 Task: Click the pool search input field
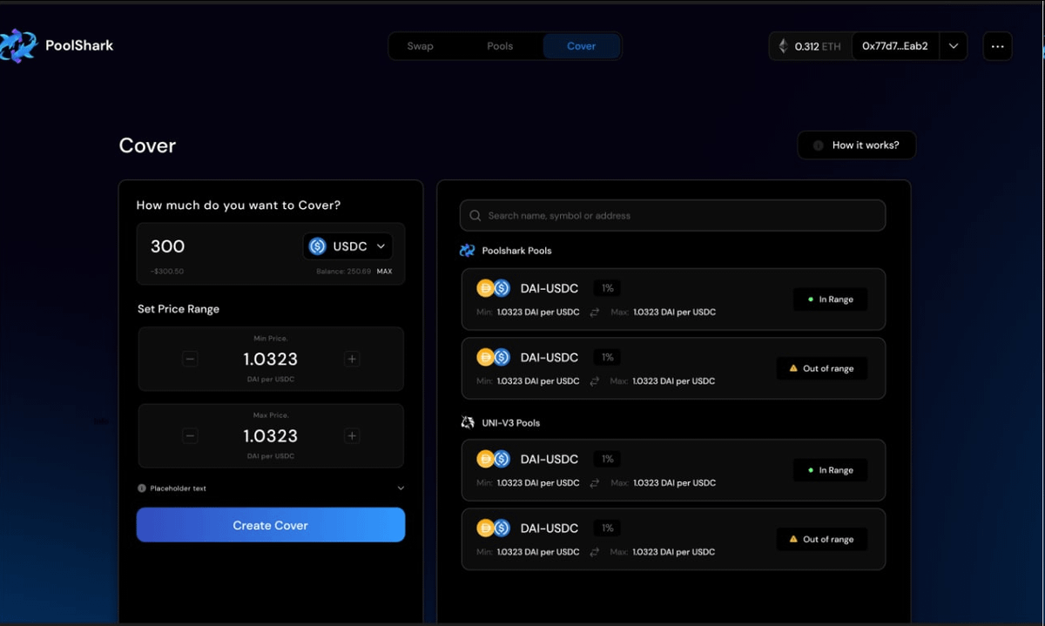(x=679, y=216)
